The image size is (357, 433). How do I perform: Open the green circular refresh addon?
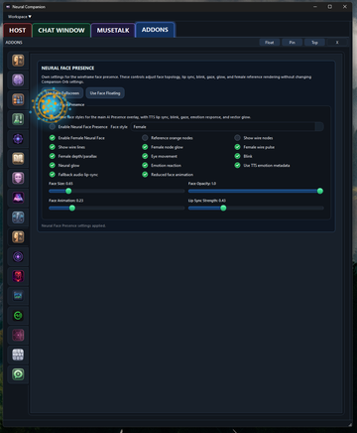click(18, 316)
